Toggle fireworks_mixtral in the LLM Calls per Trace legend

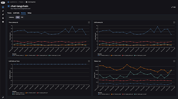(31, 93)
